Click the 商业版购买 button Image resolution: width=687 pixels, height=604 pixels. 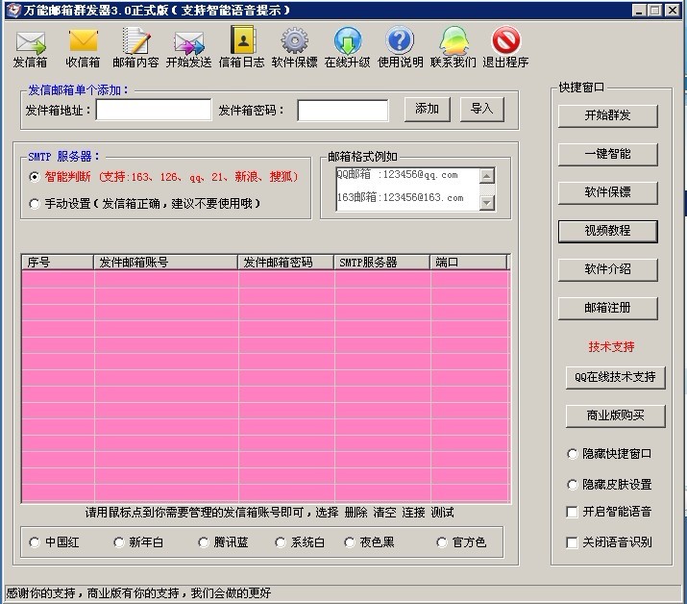pos(615,415)
